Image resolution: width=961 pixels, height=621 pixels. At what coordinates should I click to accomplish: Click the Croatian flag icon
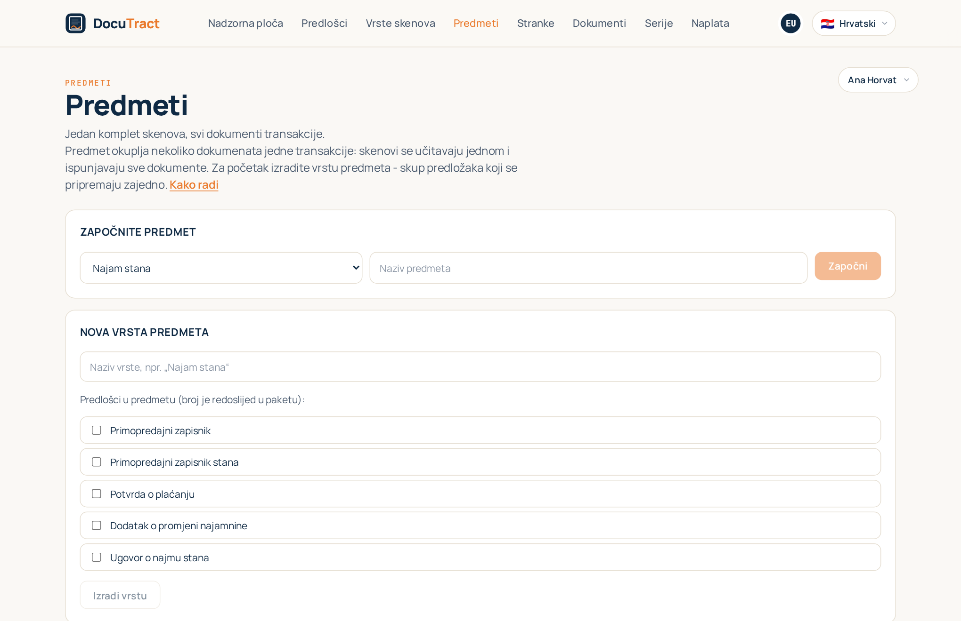pyautogui.click(x=827, y=24)
